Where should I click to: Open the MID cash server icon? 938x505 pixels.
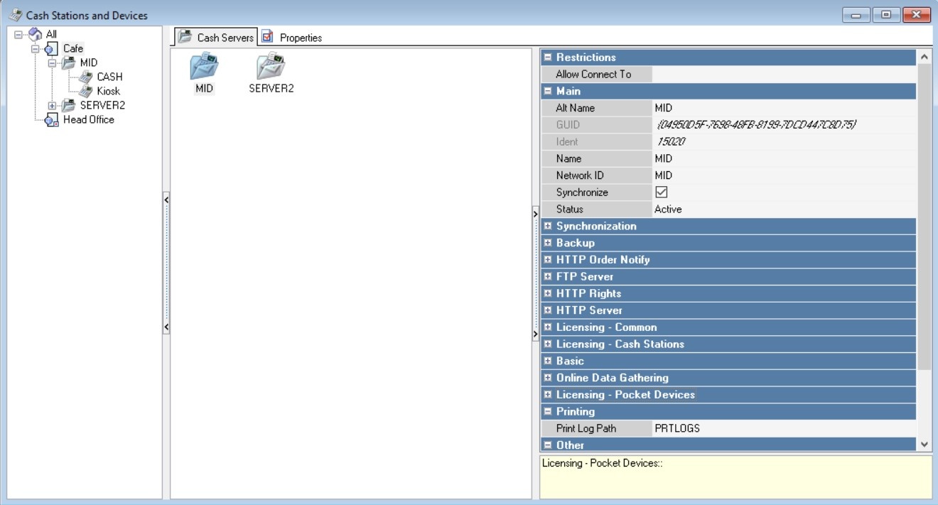pos(204,67)
